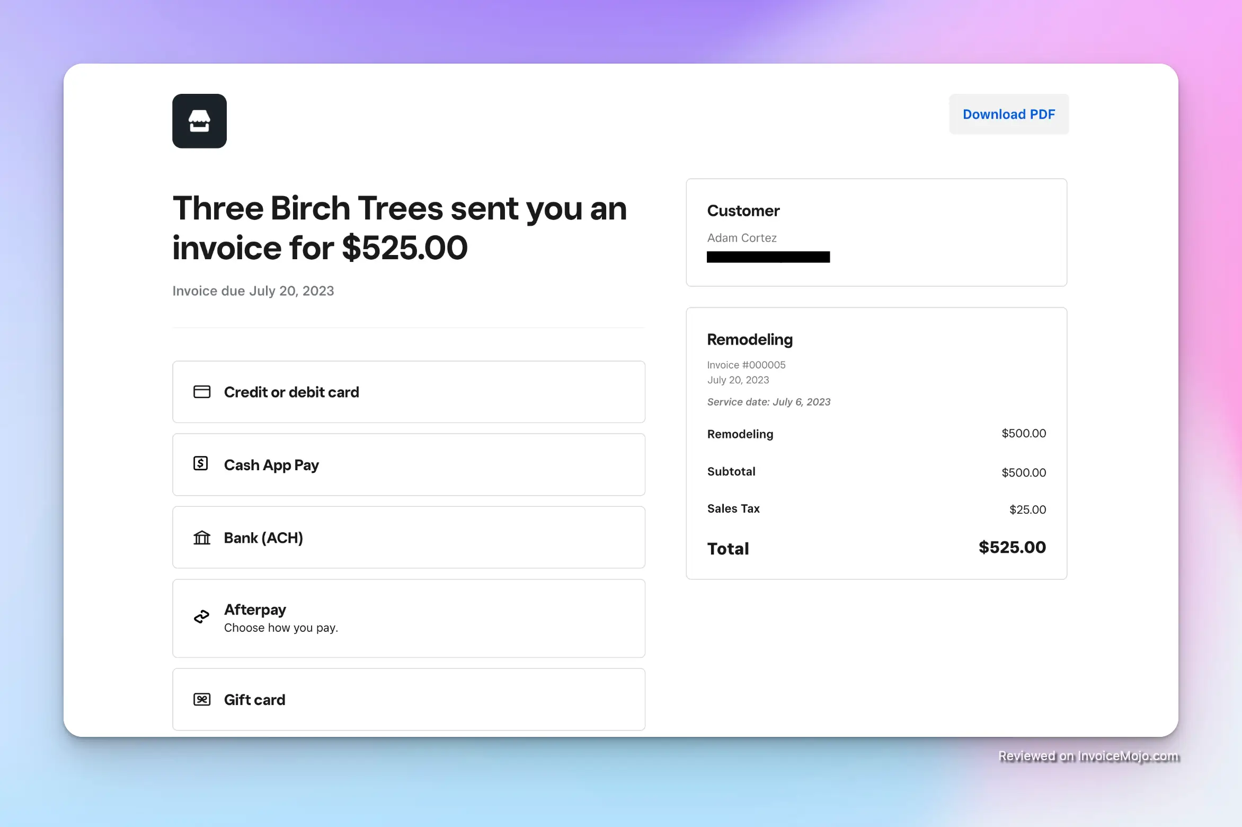Click the credit card icon
Screen dimensions: 1242x827
click(201, 392)
